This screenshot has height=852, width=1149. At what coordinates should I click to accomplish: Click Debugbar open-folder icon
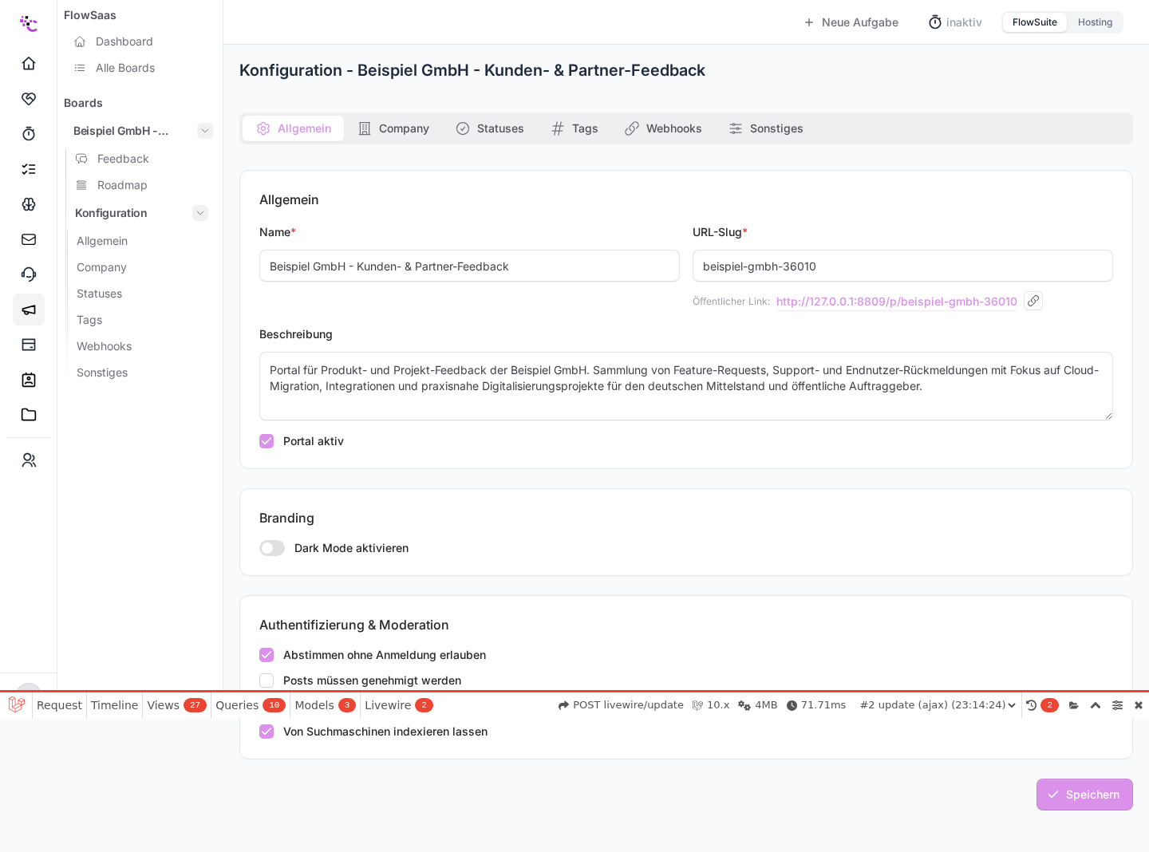(1074, 705)
